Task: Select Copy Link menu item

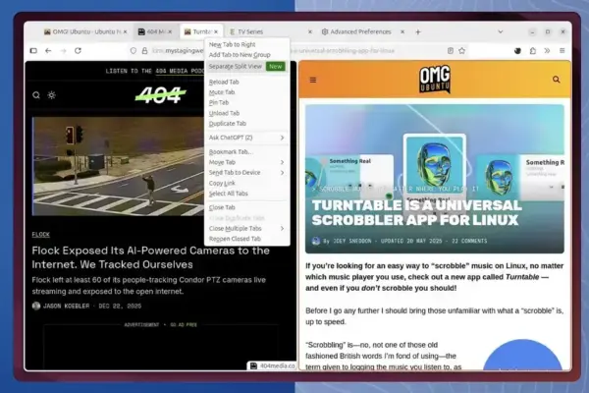Action: coord(246,183)
